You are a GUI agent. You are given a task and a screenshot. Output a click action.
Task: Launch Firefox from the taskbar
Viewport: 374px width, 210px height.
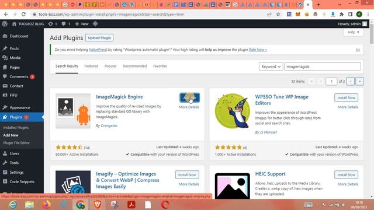click(x=47, y=205)
